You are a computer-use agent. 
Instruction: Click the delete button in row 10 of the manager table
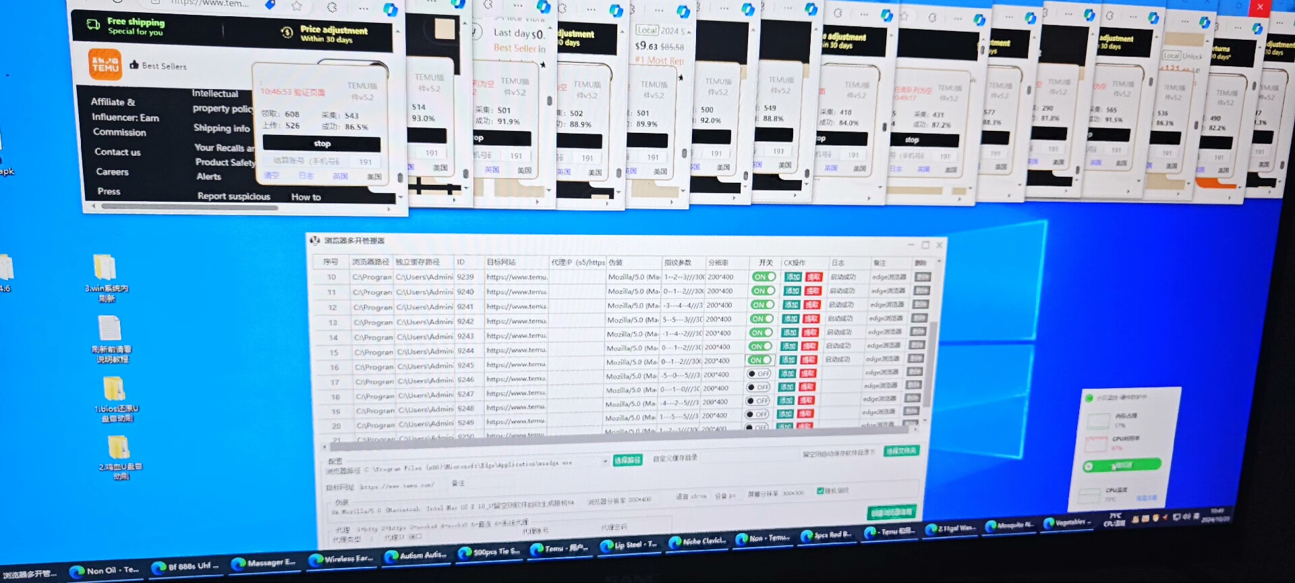(923, 277)
